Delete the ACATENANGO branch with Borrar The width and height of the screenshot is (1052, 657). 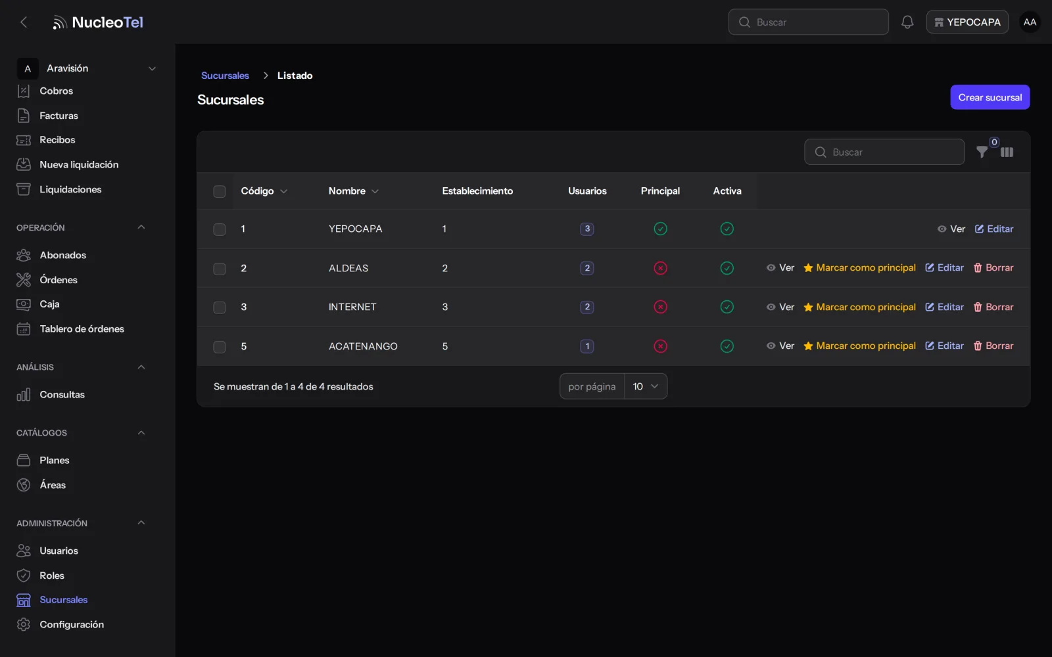[993, 346]
